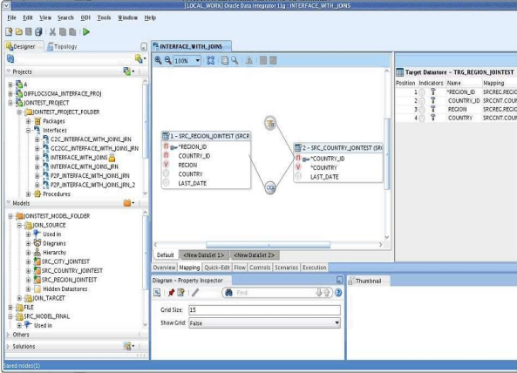Screen dimensions: 517x373
Task: Click the find next down arrow
Action: pos(318,293)
